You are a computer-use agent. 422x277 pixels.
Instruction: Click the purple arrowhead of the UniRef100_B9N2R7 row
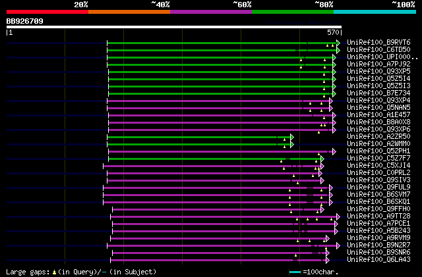[x=338, y=246]
